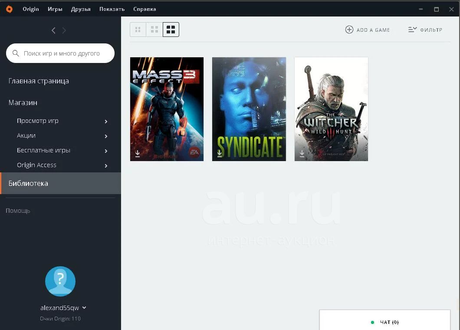Viewport: 460px width, 330px height.
Task: Click the search magnifier icon
Action: (x=16, y=53)
